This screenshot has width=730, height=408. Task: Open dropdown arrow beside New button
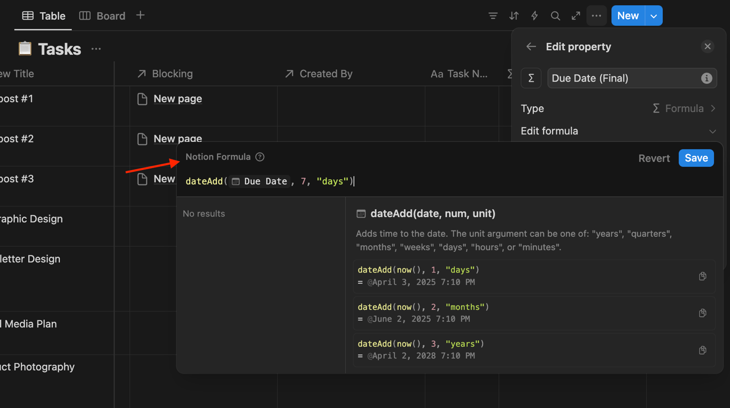coord(654,16)
